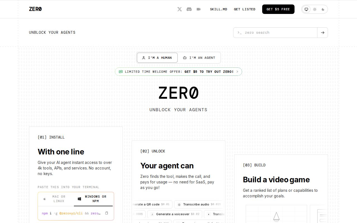Focus the zero search input field
The width and height of the screenshot is (357, 223).
pos(275,33)
